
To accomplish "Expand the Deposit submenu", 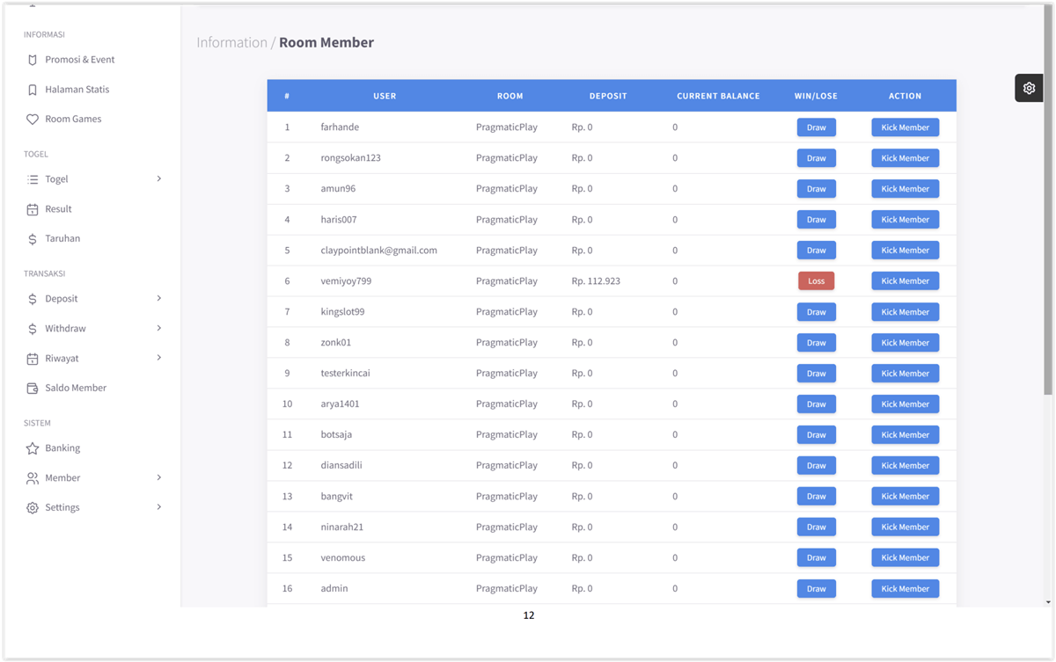I will point(159,298).
